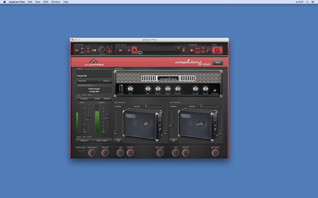Click the Audiffex logo
318x198 pixels.
coord(94,62)
